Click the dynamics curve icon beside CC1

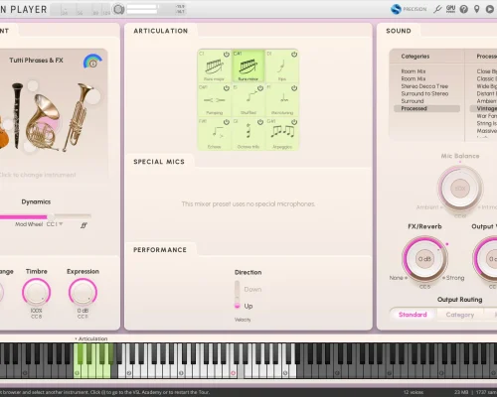[x=83, y=225]
